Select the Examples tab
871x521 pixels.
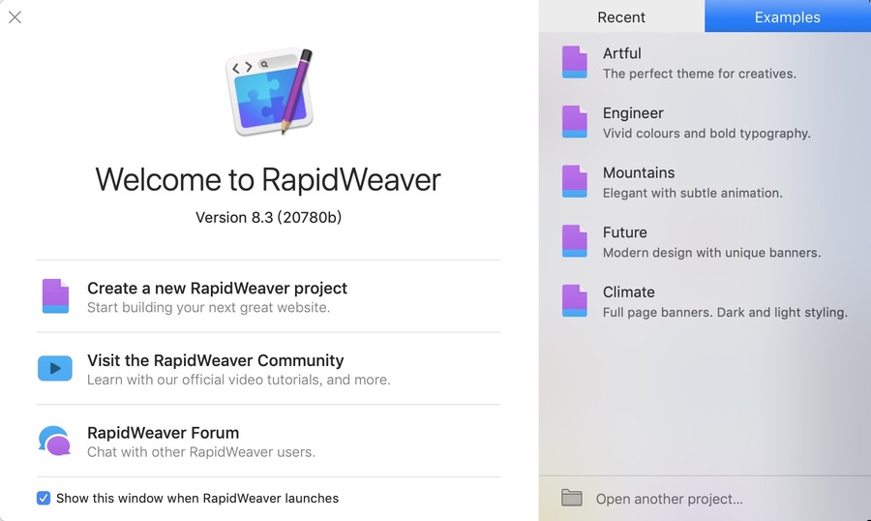click(787, 17)
